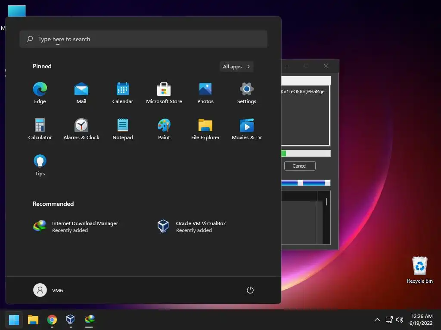
Task: Click the network tray icon
Action: point(389,320)
